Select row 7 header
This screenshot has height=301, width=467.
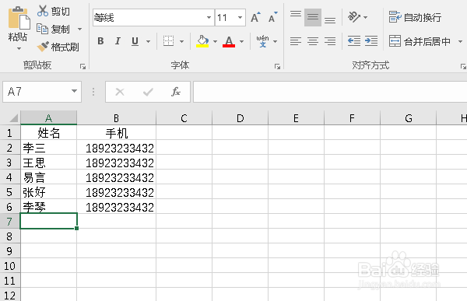10,221
